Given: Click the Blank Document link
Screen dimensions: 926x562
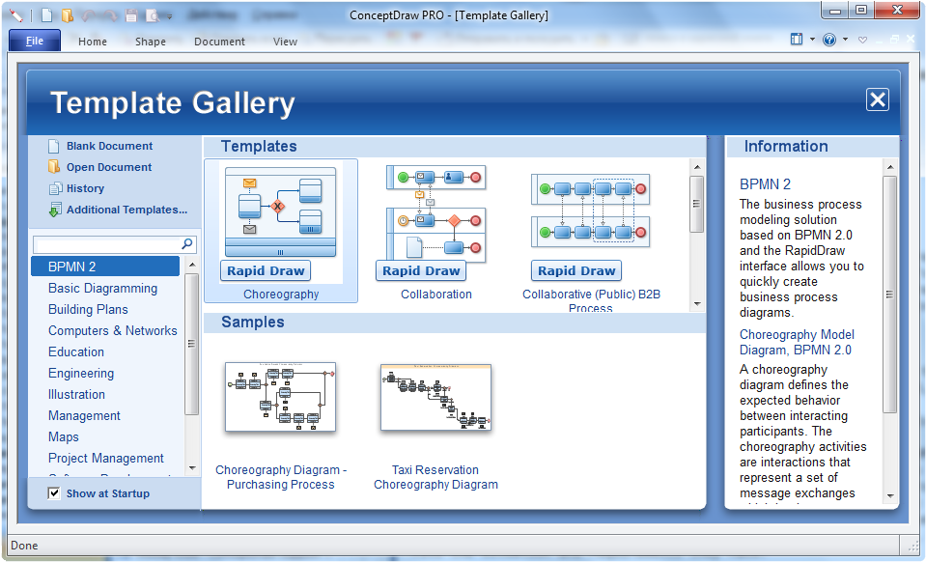Looking at the screenshot, I should pos(109,146).
